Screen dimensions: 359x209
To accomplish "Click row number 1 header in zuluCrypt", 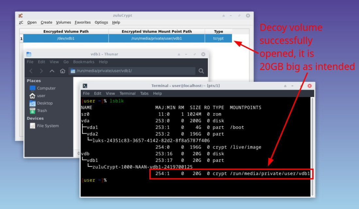I will pos(21,39).
